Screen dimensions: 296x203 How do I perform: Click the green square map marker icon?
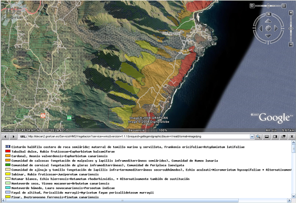click(69, 118)
